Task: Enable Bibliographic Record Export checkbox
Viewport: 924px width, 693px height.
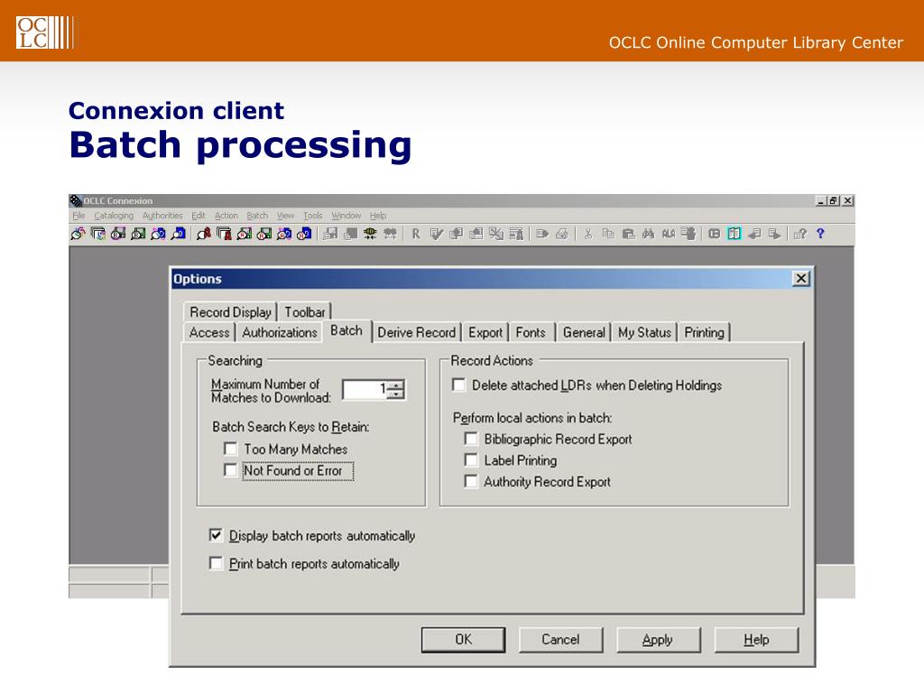Action: [x=471, y=439]
